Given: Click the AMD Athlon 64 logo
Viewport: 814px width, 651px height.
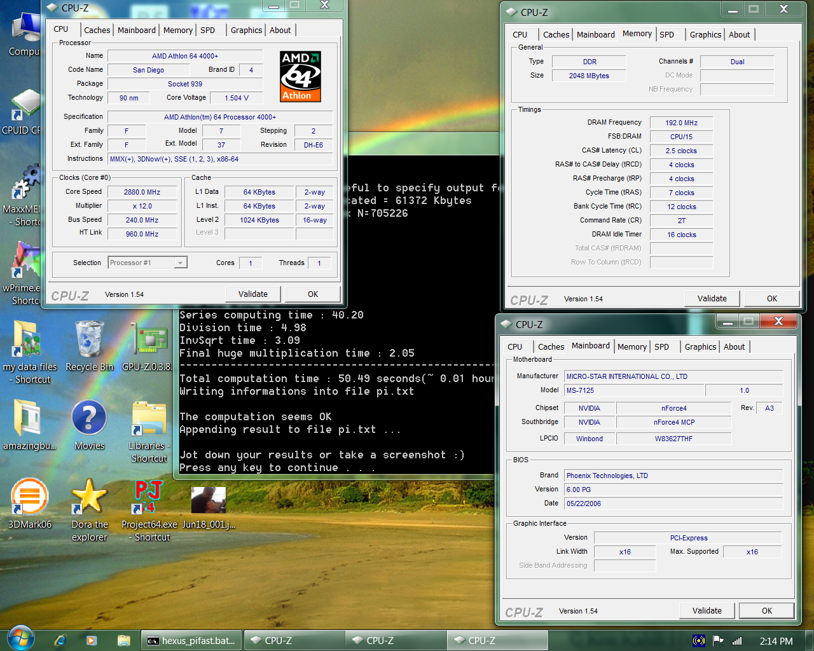Looking at the screenshot, I should tap(300, 76).
